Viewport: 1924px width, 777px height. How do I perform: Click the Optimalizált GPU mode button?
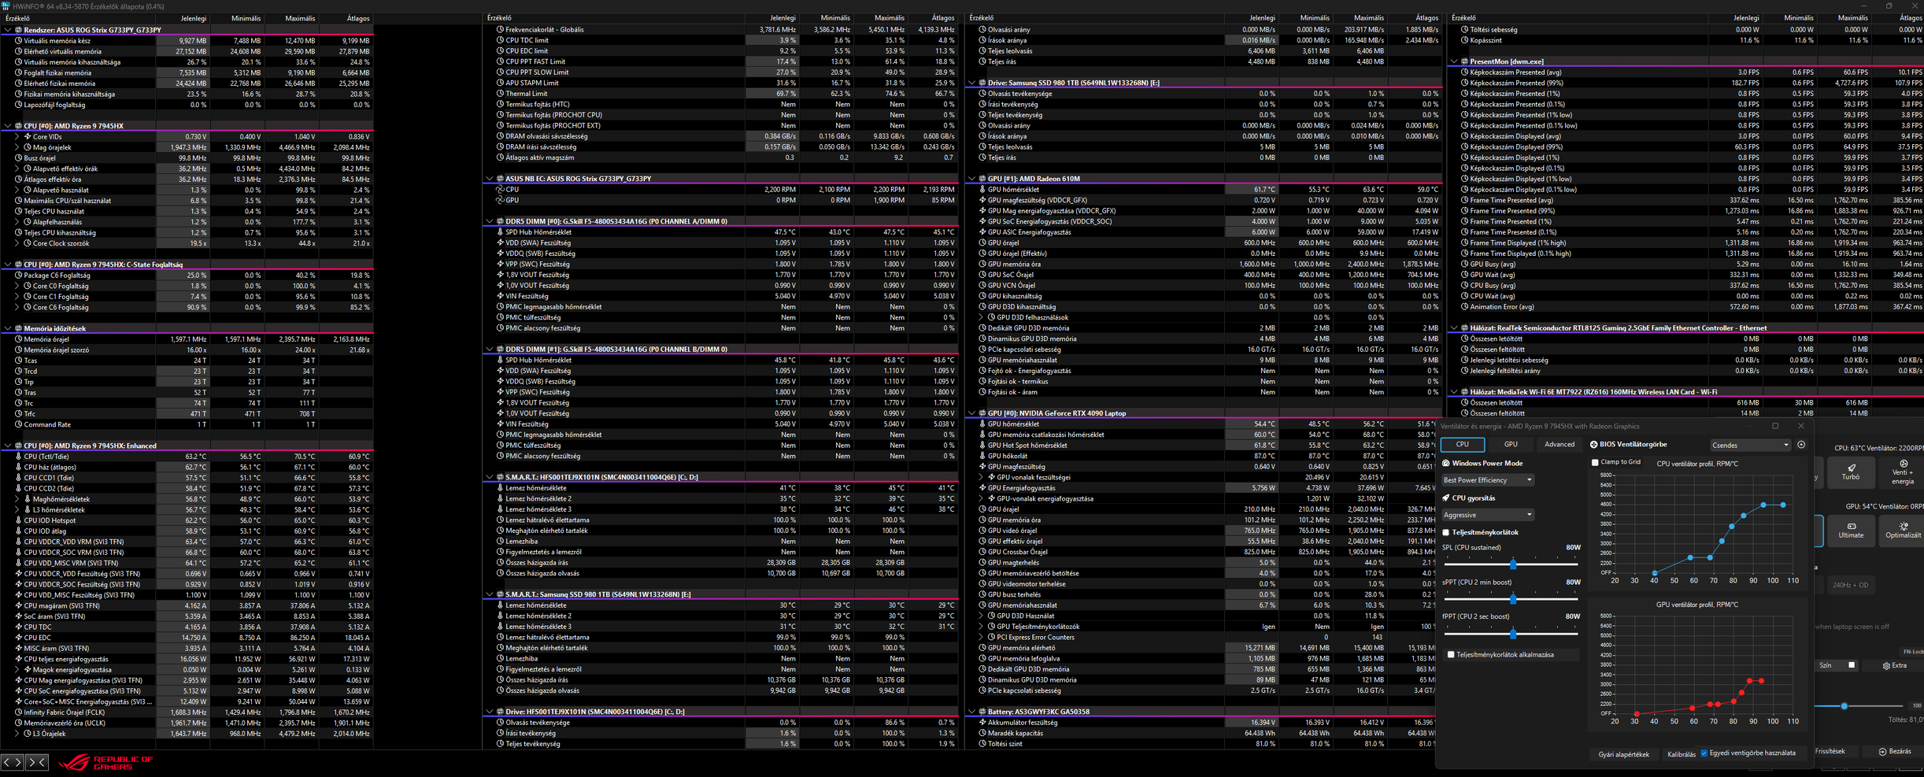[1903, 531]
